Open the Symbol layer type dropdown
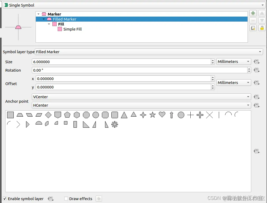 tap(149, 52)
